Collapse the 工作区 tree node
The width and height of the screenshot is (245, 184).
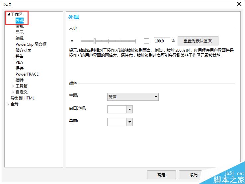click(9, 15)
